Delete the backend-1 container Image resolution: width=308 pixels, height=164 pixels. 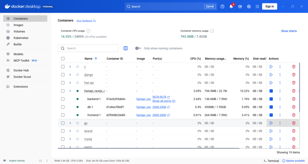294,99
